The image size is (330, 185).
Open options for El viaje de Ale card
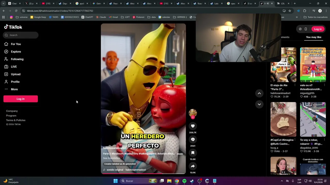(295, 85)
